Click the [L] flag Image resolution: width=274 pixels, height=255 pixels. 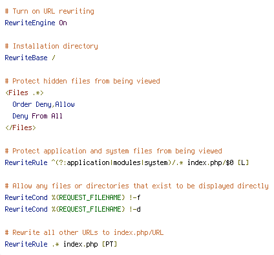click(243, 162)
